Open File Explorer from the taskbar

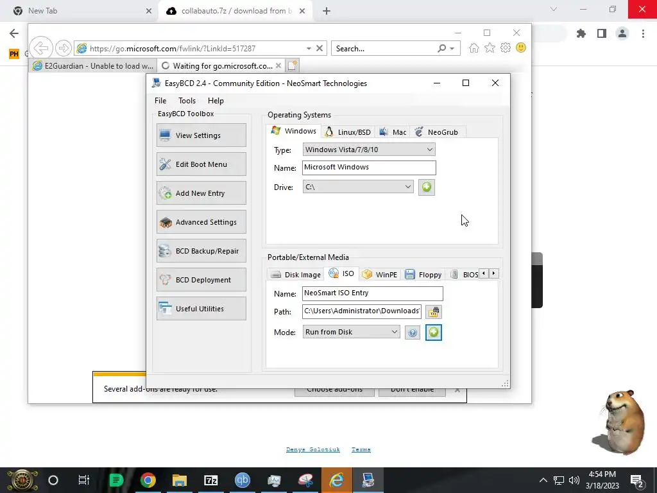pos(180,480)
